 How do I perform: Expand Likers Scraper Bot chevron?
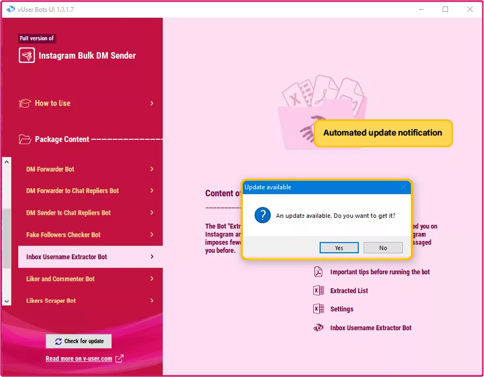pos(152,301)
